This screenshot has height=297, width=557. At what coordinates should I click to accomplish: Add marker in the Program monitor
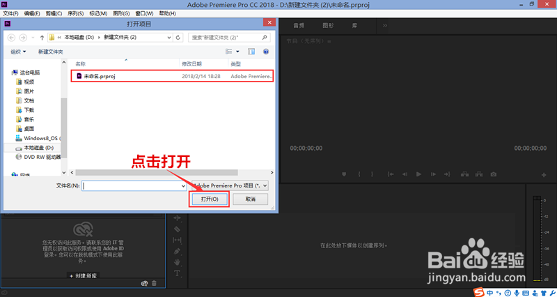(344, 174)
